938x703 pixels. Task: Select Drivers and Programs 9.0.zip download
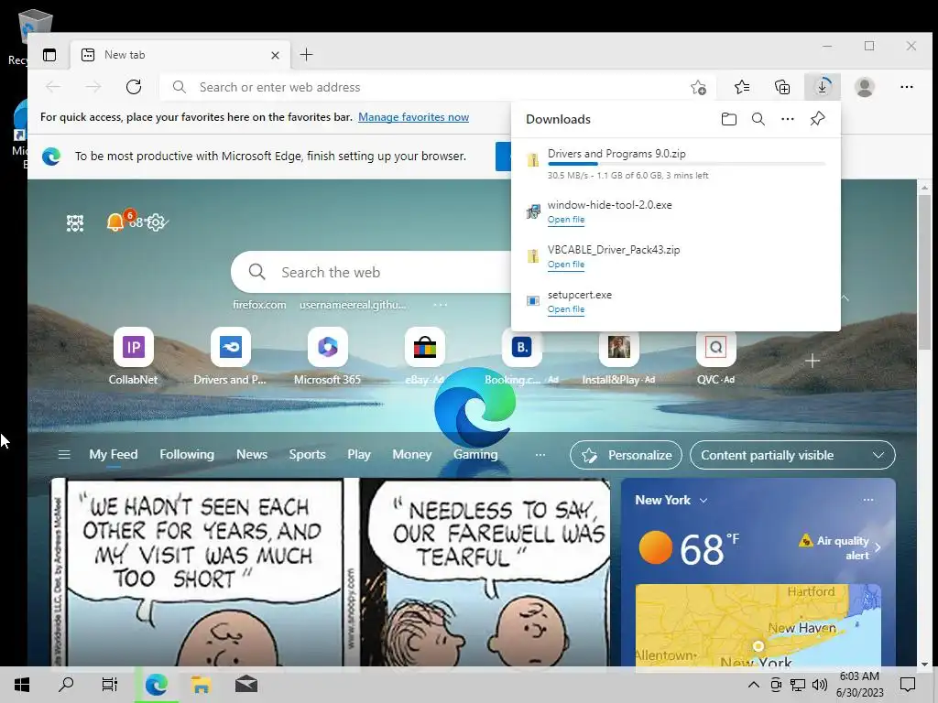click(x=675, y=165)
